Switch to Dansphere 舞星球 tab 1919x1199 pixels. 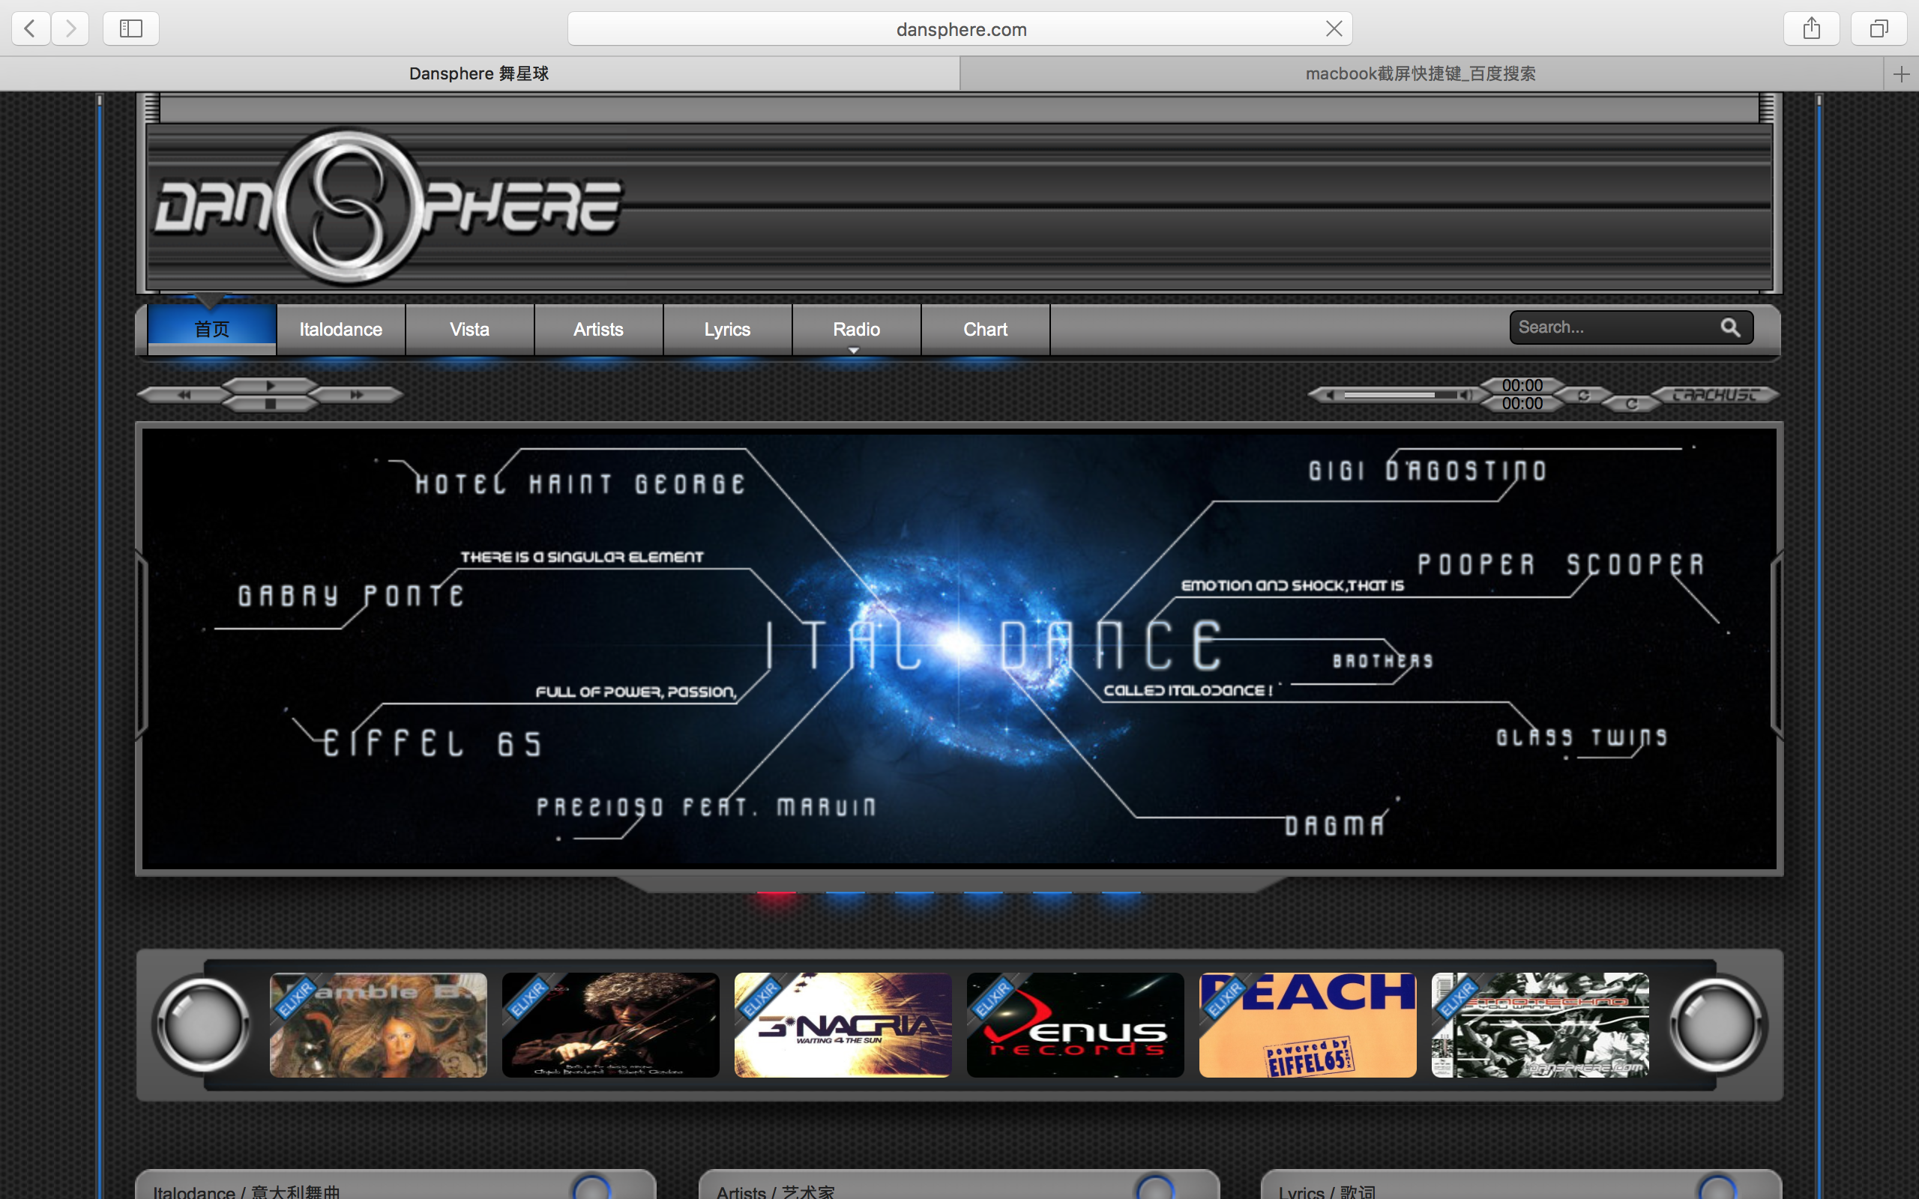pyautogui.click(x=479, y=73)
